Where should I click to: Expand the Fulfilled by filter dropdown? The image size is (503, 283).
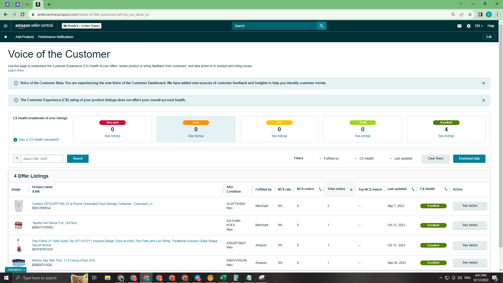[x=329, y=159]
